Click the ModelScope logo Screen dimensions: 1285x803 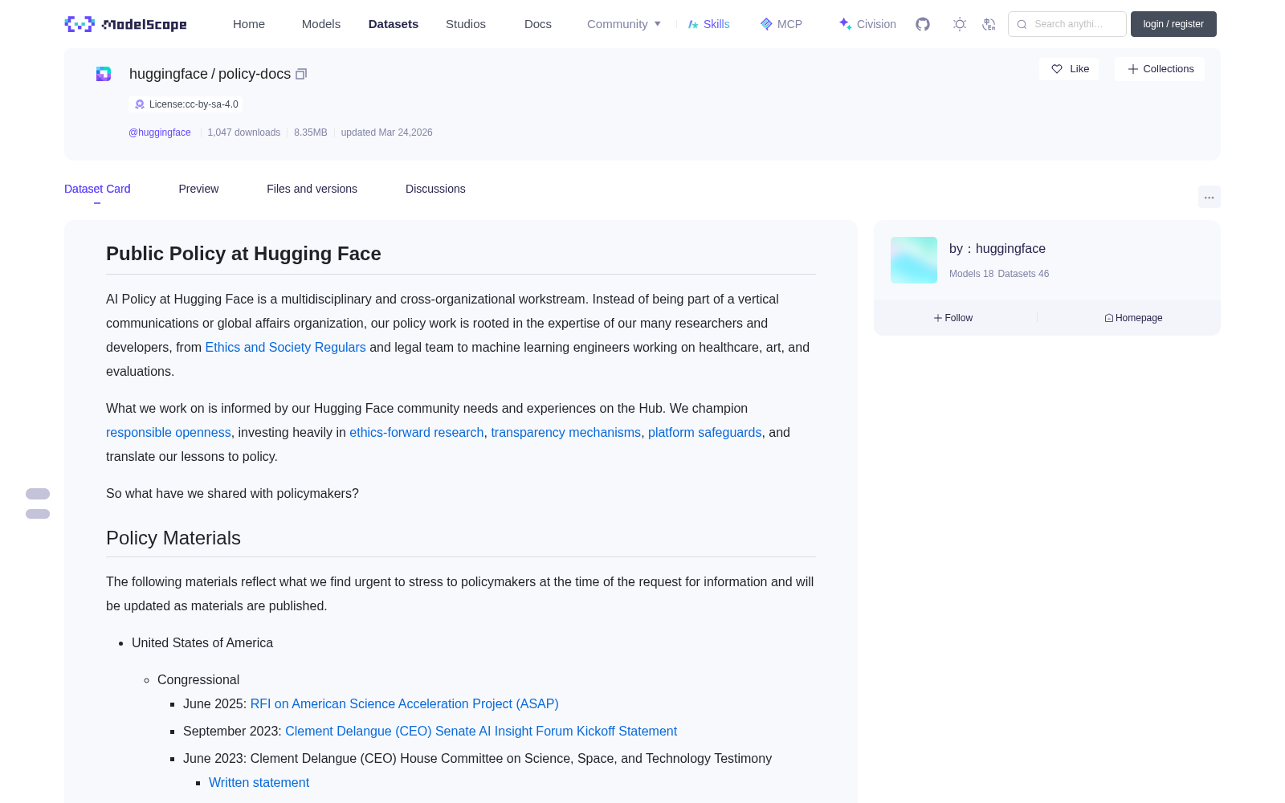pos(126,24)
